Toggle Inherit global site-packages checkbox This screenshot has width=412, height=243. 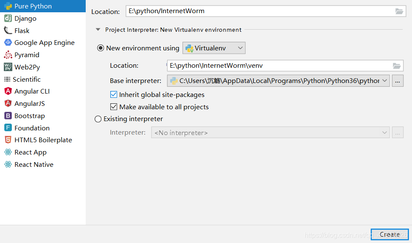(114, 94)
